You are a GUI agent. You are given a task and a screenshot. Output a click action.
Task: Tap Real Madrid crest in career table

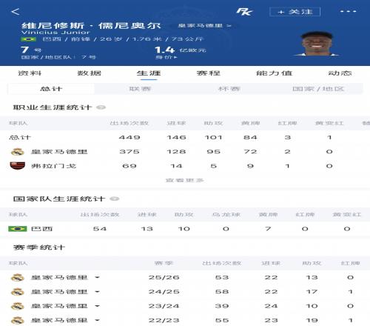18,152
